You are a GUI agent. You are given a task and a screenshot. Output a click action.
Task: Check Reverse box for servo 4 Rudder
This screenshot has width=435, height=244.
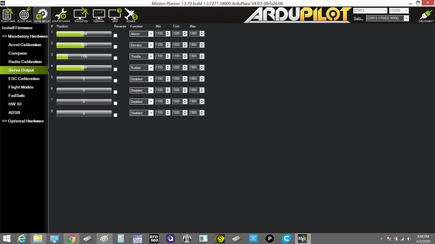coord(116,69)
